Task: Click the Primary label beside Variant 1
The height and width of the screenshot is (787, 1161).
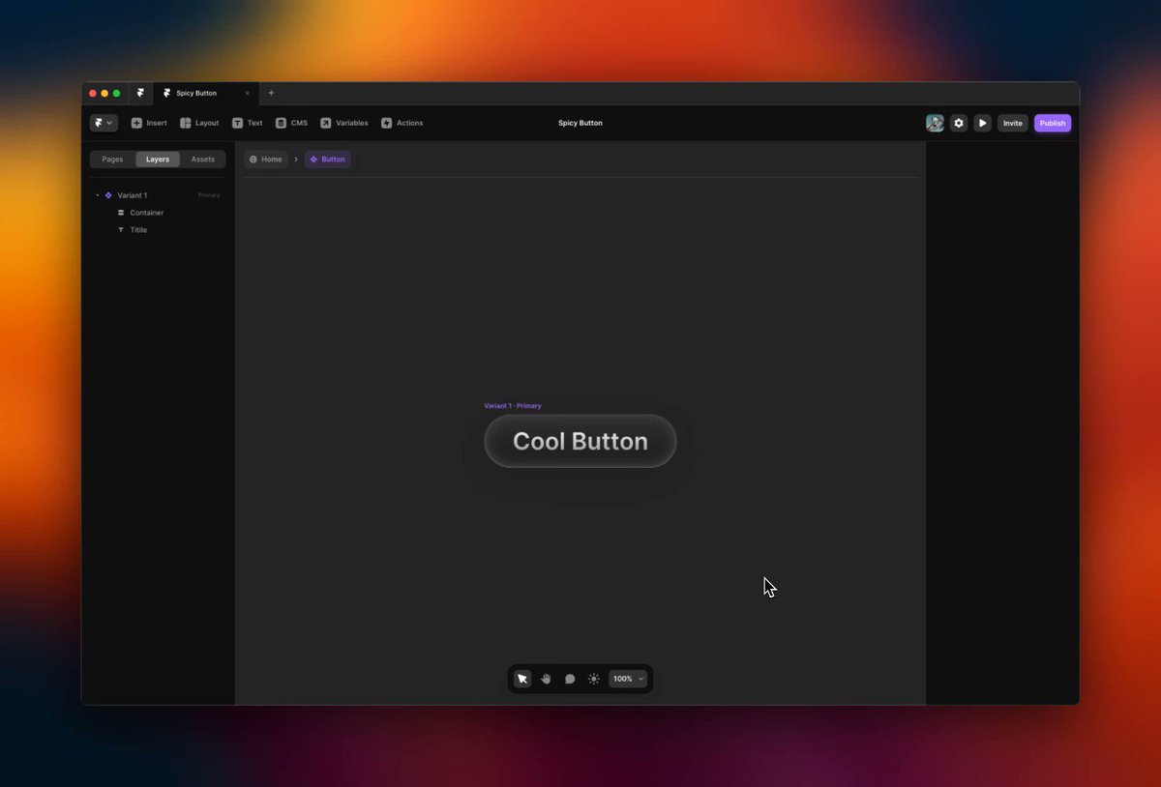Action: point(209,195)
